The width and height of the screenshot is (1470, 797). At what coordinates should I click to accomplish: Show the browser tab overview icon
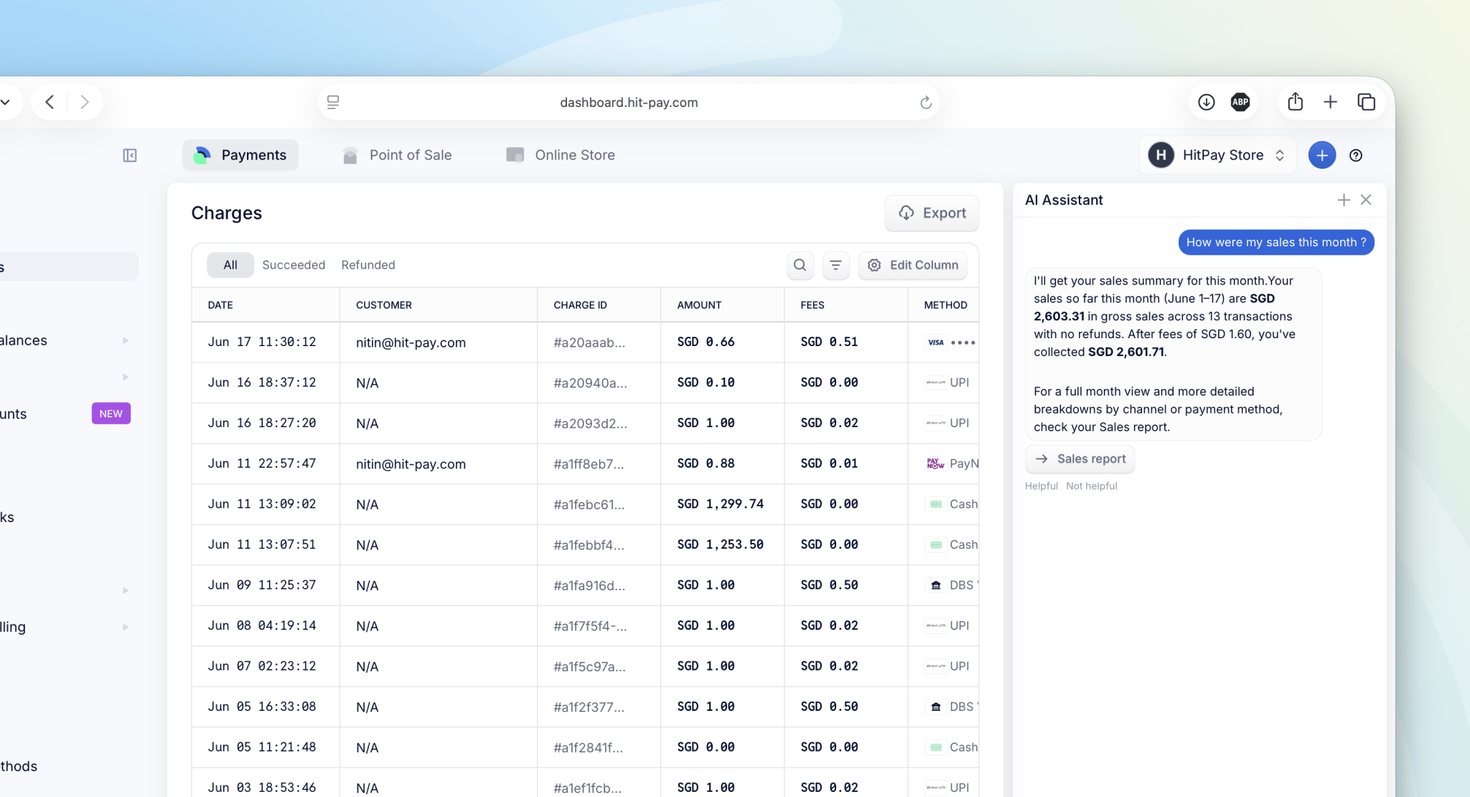1367,102
